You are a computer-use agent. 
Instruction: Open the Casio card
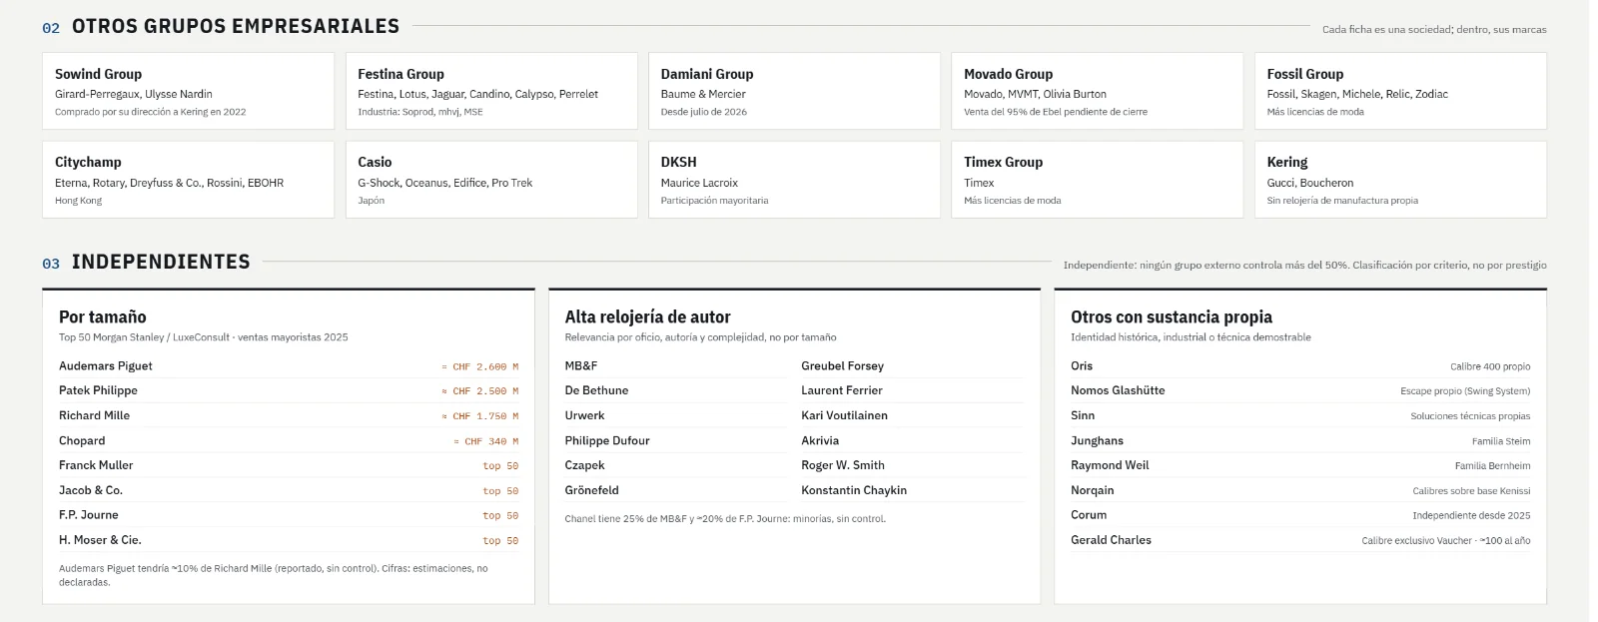(x=491, y=180)
